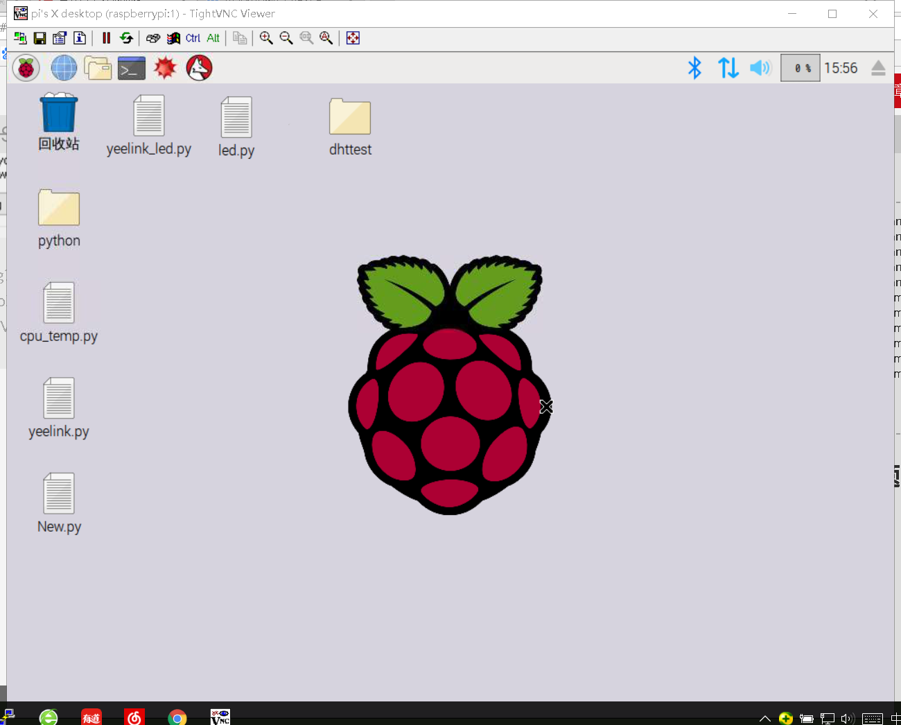Click the Windows tray network icon
This screenshot has height=725, width=901.
(827, 719)
